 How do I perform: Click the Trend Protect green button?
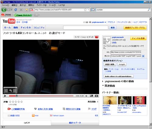(x=23, y=15)
